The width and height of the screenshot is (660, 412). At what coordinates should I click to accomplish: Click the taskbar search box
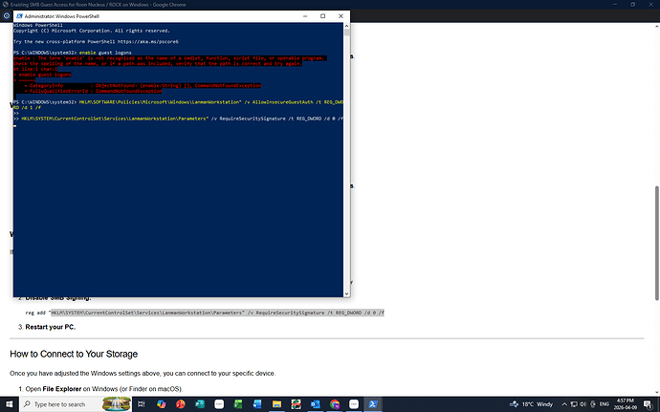[76, 404]
